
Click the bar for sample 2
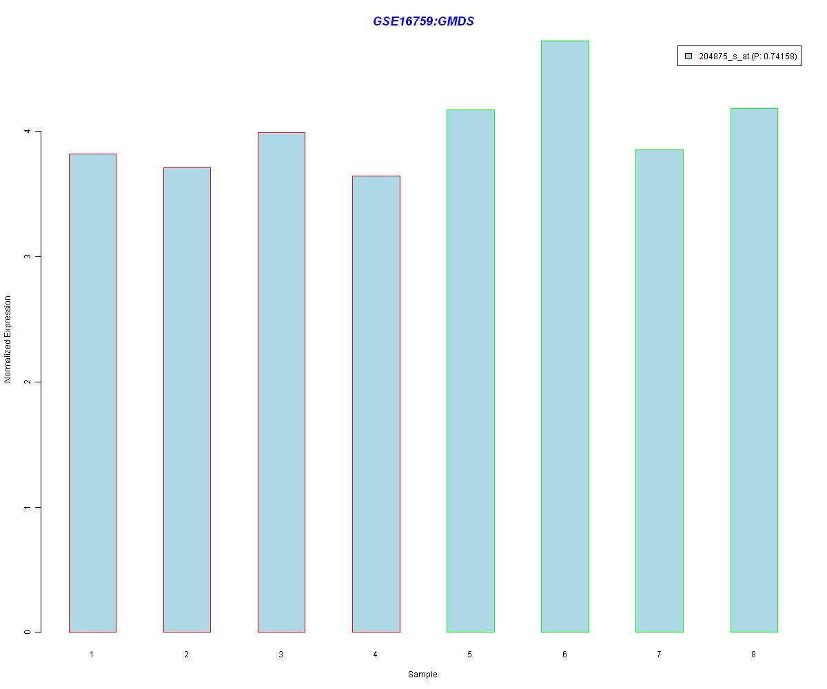[x=187, y=400]
